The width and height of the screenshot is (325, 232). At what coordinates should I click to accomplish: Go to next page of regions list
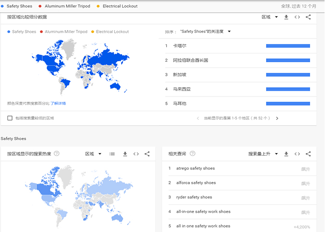coord(277,118)
